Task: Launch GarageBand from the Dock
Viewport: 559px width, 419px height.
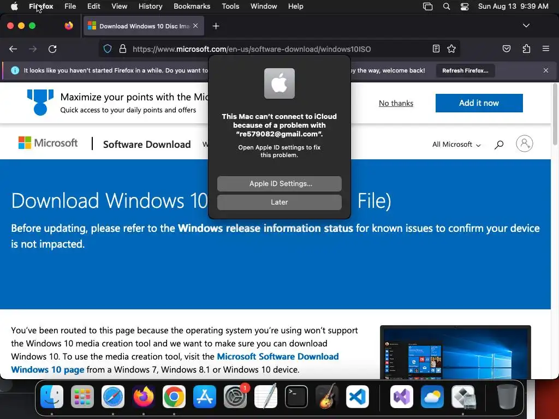Action: coord(327,397)
